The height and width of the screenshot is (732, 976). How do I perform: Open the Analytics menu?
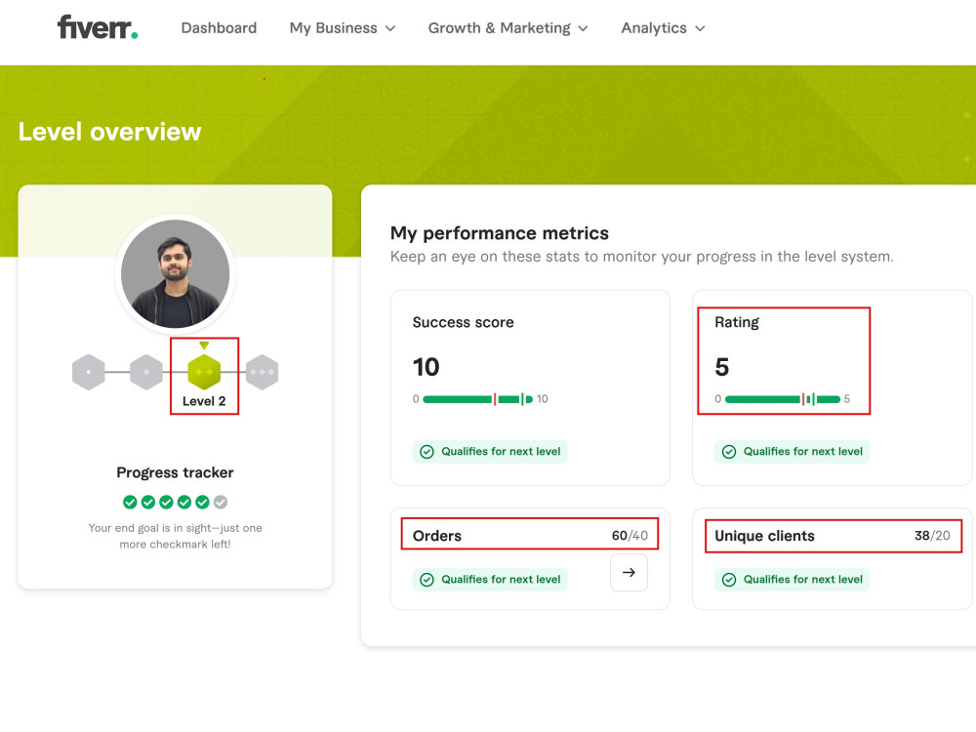click(x=663, y=28)
